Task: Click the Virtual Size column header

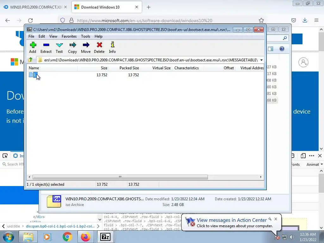Action: pos(156,68)
